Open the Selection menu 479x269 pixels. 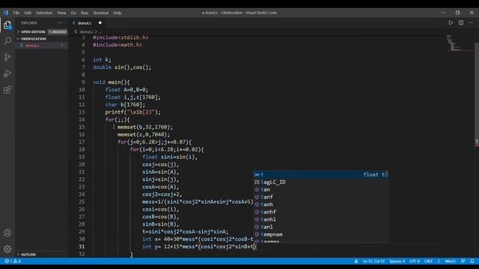click(x=44, y=13)
